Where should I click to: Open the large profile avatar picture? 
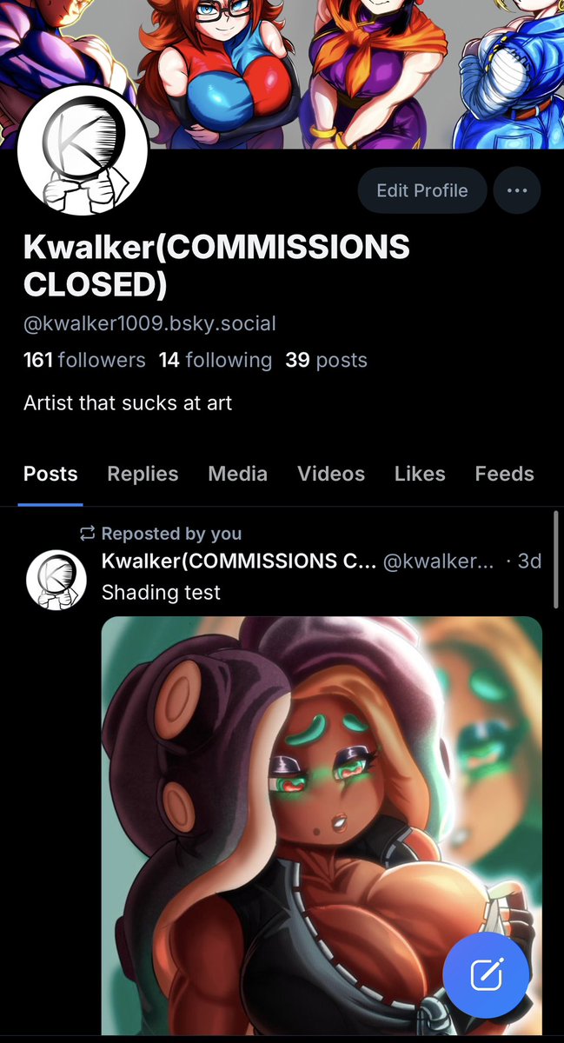[x=83, y=149]
